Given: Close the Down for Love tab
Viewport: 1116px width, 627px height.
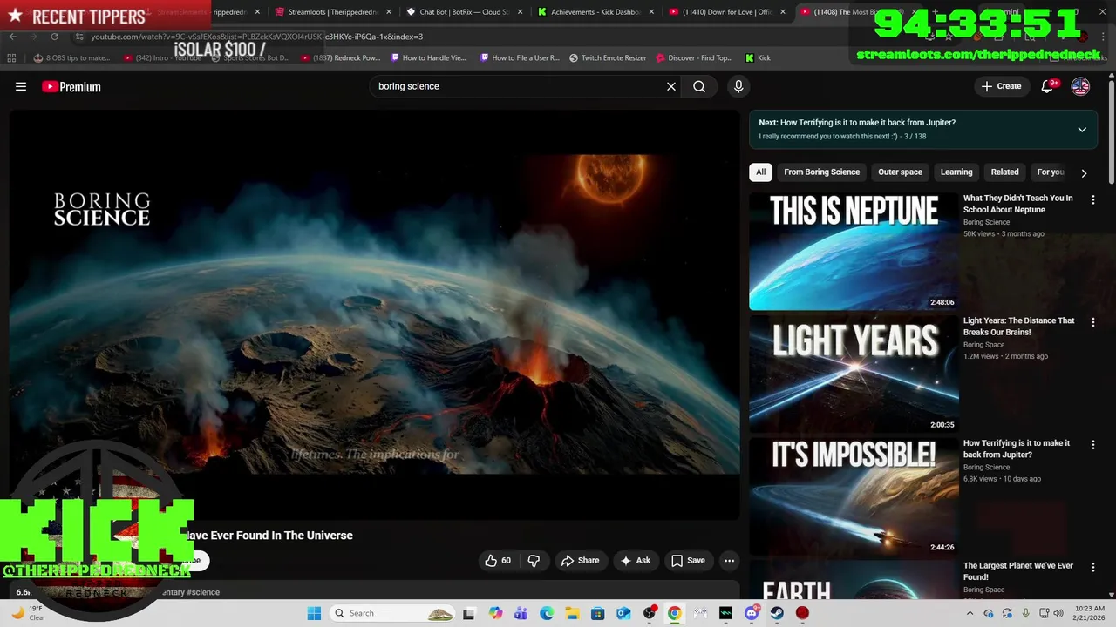Looking at the screenshot, I should pos(782,12).
